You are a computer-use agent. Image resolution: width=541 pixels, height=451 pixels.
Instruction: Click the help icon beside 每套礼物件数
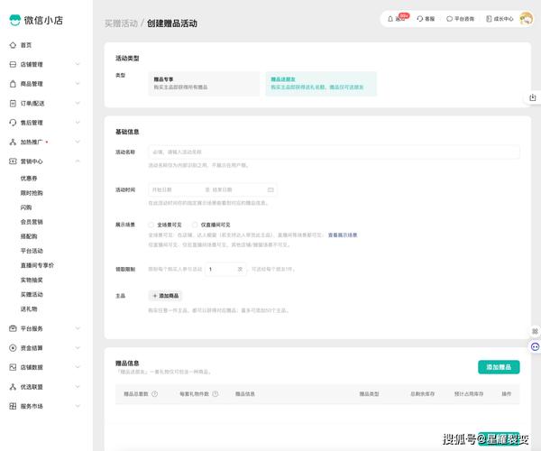[215, 393]
